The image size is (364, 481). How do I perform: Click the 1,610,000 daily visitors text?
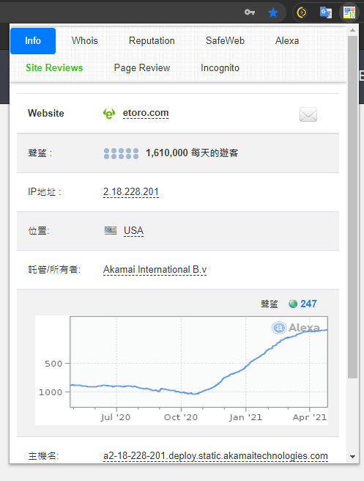tap(192, 153)
